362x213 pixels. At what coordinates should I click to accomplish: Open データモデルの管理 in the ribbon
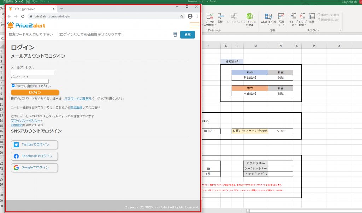pos(250,20)
